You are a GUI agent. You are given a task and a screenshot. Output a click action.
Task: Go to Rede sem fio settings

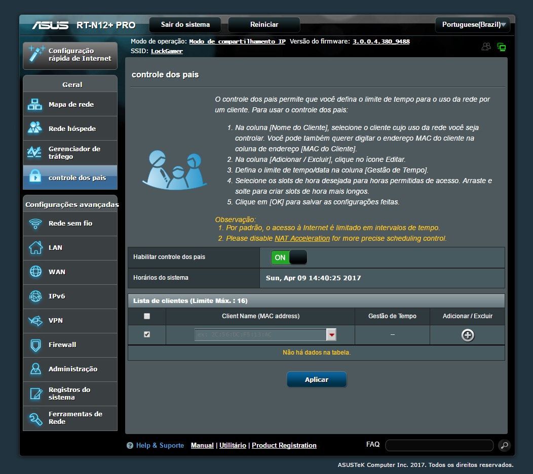pyautogui.click(x=70, y=224)
